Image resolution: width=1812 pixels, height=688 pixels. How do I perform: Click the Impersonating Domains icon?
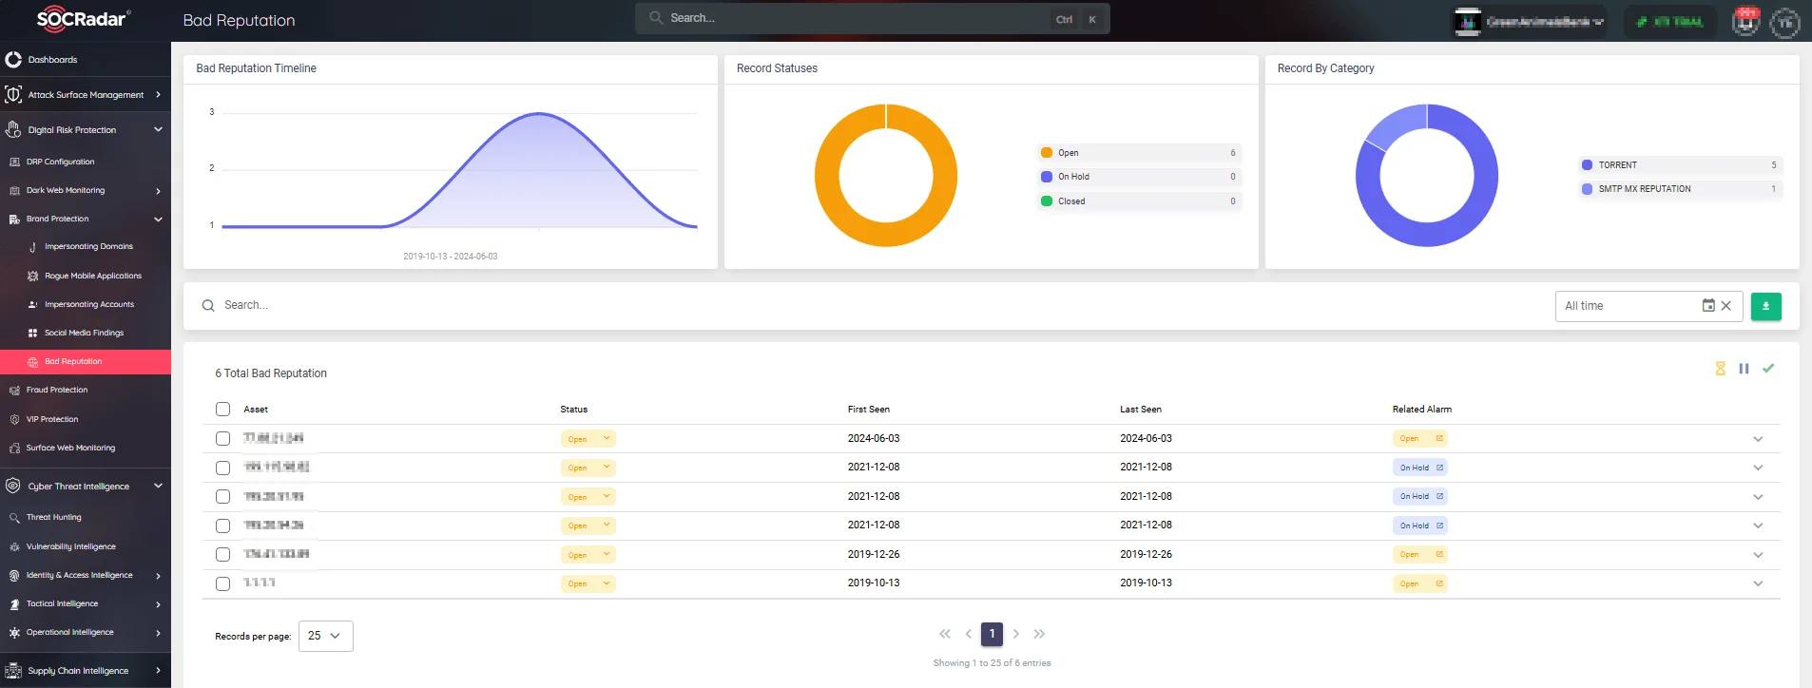[x=33, y=247]
